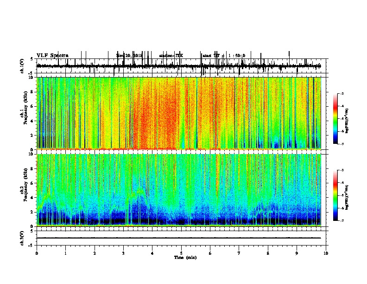Click the ch.1 spectrogram '8' kHz tick label
Screen dimensions: 367x284
point(32,92)
